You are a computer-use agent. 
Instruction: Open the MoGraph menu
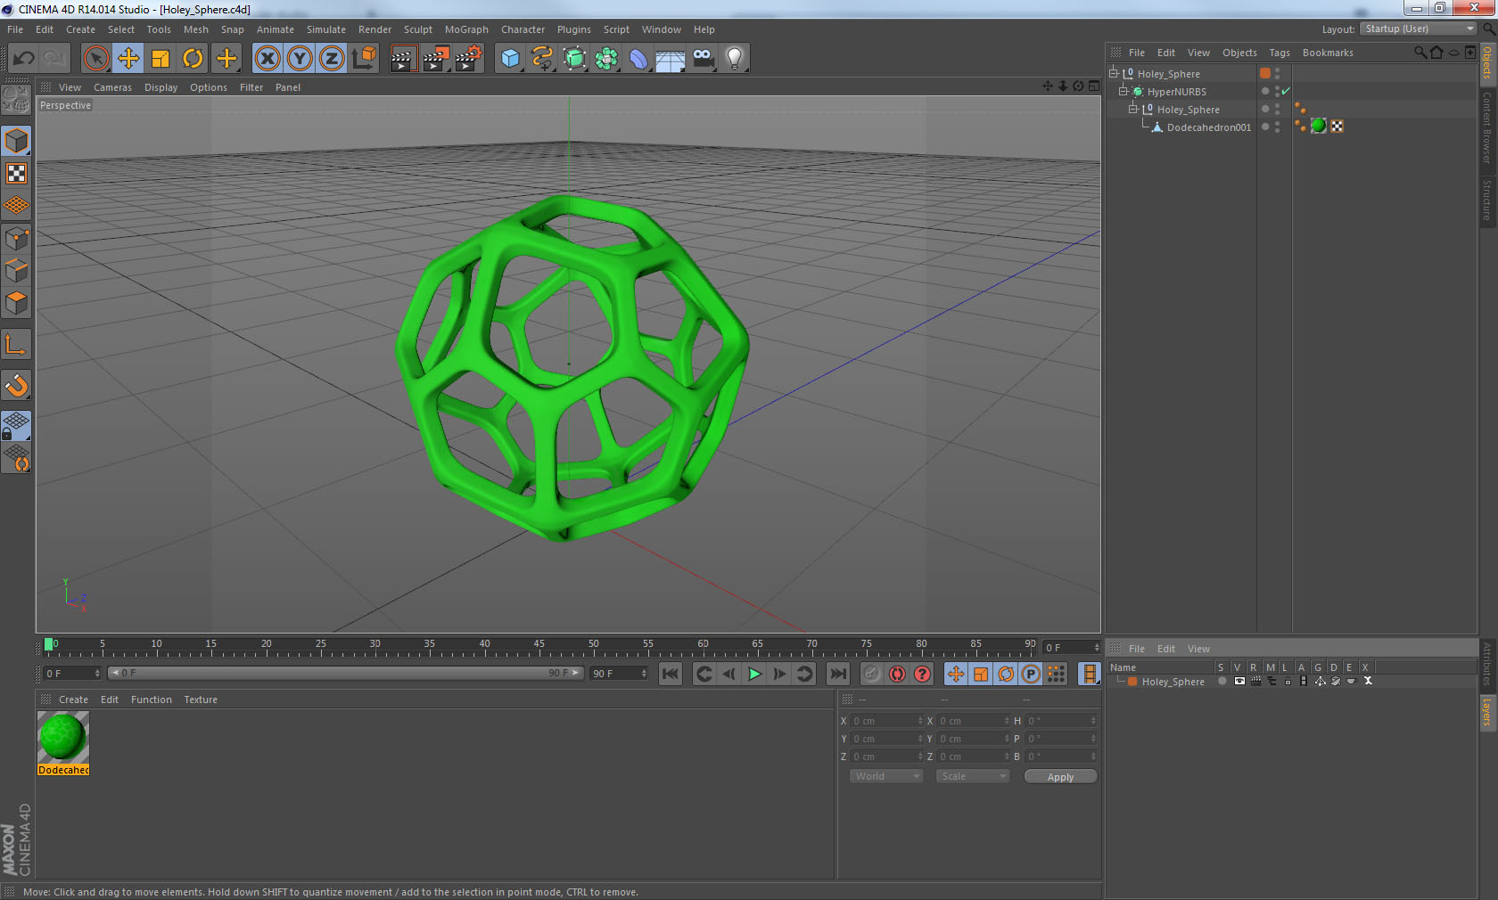point(466,29)
